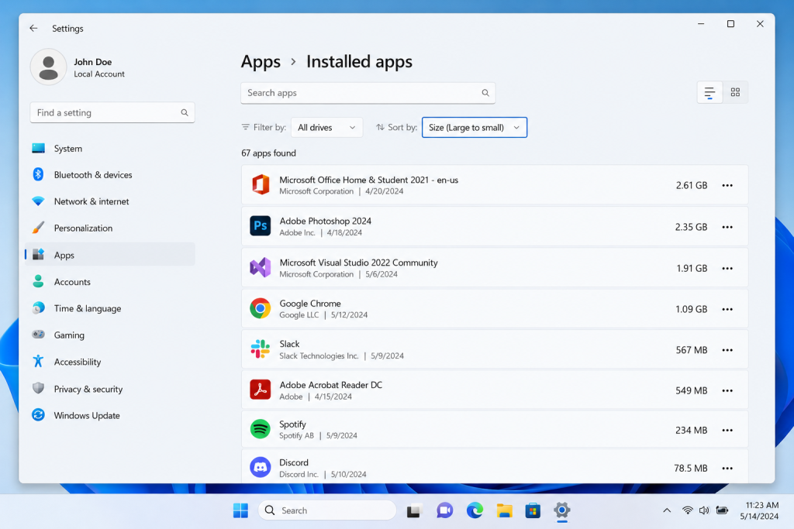The height and width of the screenshot is (529, 794).
Task: Click the 'Google Chrome' app name
Action: tap(310, 304)
